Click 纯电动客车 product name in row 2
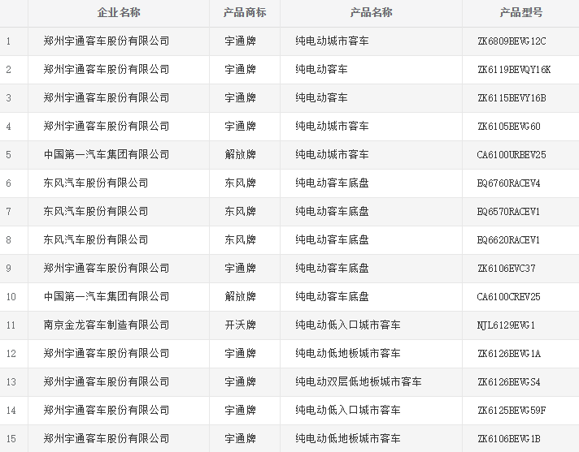Image resolution: width=579 pixels, height=452 pixels. [x=321, y=69]
